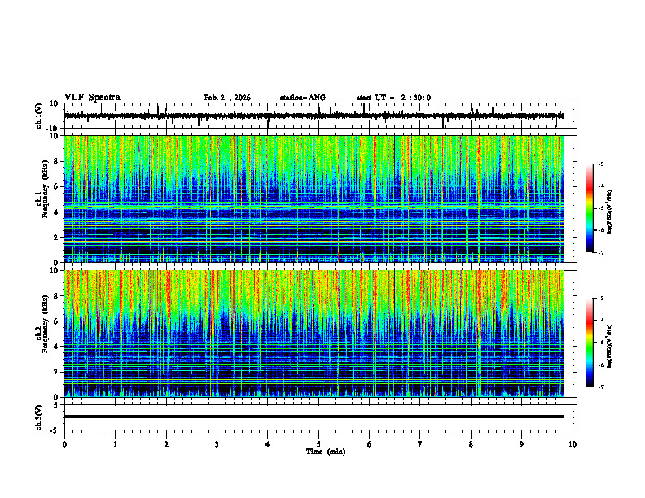Click the "5" tick on the ch.3(V) axis
This screenshot has width=645, height=498.
pyautogui.click(x=56, y=404)
